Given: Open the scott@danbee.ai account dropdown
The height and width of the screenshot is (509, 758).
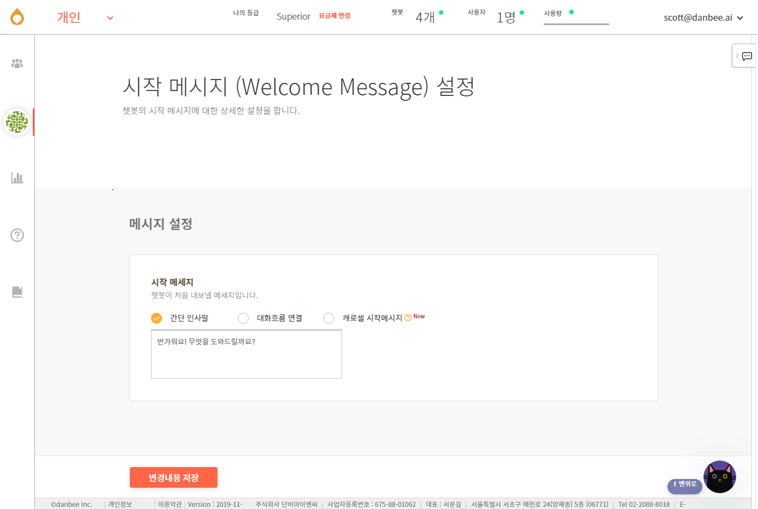Looking at the screenshot, I should [703, 17].
